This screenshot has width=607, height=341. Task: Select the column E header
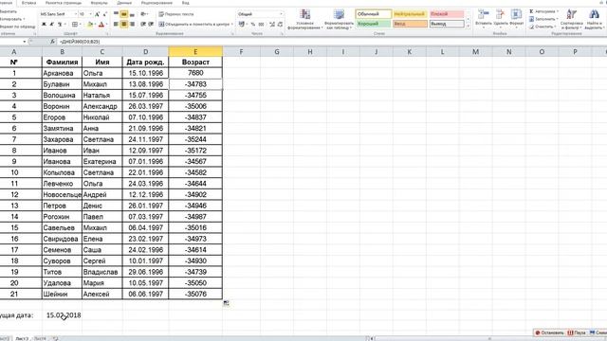[195, 51]
